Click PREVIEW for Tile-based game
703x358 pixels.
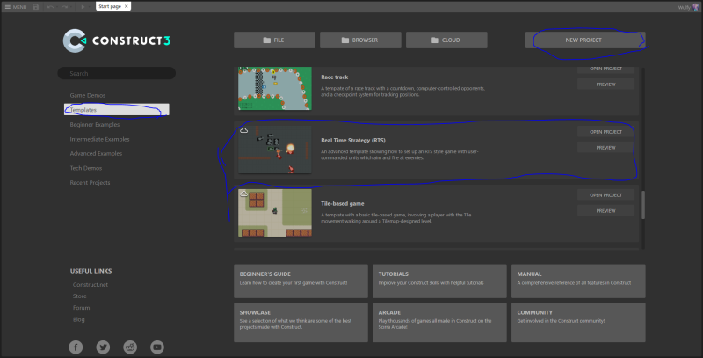[x=605, y=211]
